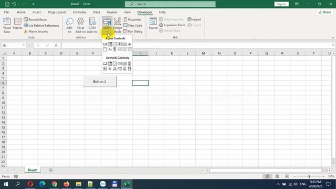
Task: Choose the ActiveX Spin Button icon
Action: [105, 69]
